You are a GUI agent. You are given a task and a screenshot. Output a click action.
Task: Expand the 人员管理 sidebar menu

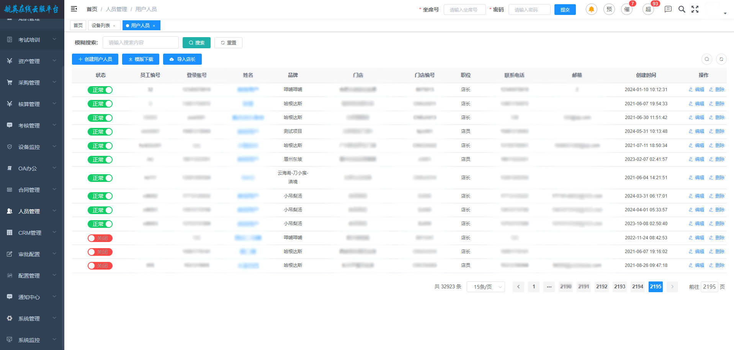(32, 211)
